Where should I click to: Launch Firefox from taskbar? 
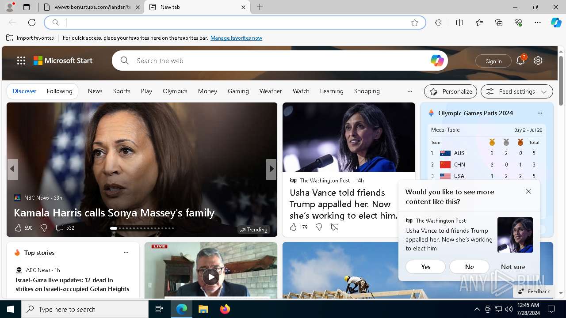[x=225, y=309]
